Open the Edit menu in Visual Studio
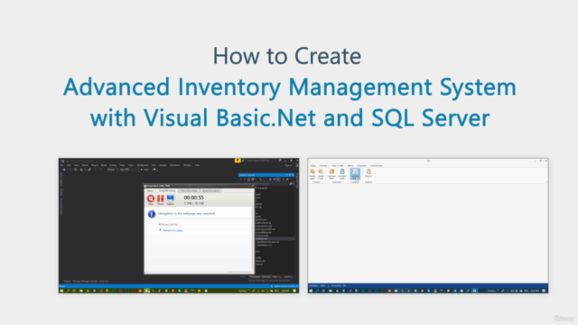This screenshot has width=578, height=325. 69,165
